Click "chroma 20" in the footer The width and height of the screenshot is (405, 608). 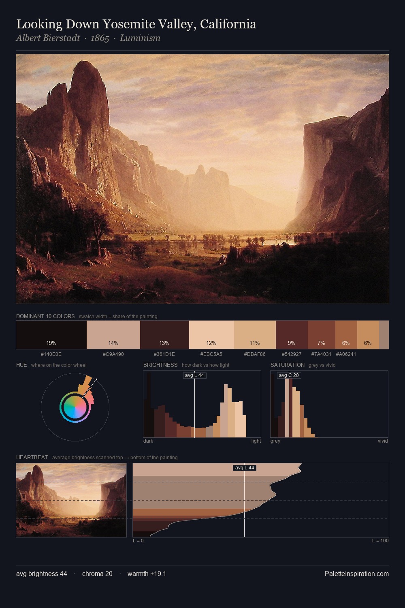(97, 574)
